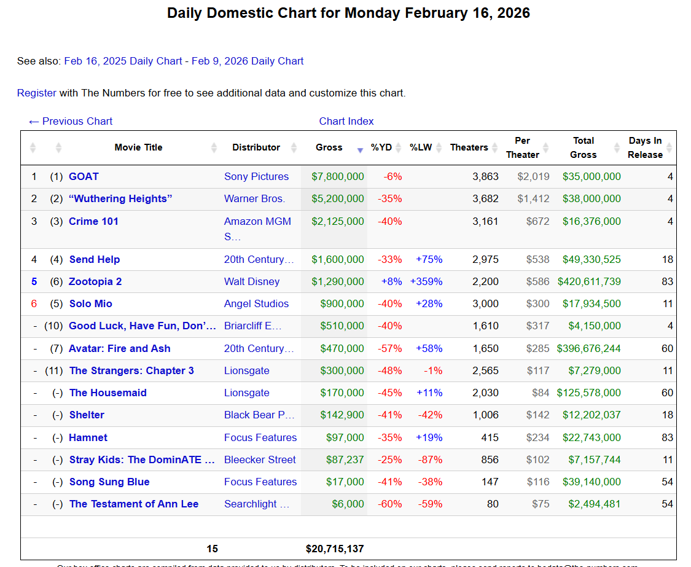The image size is (691, 567).
Task: Open the GOAT movie page
Action: tap(84, 176)
